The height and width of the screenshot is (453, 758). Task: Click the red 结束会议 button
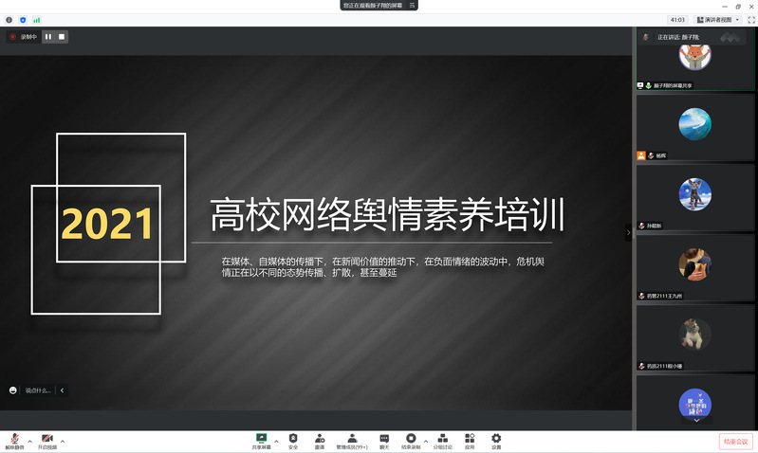[x=735, y=441]
